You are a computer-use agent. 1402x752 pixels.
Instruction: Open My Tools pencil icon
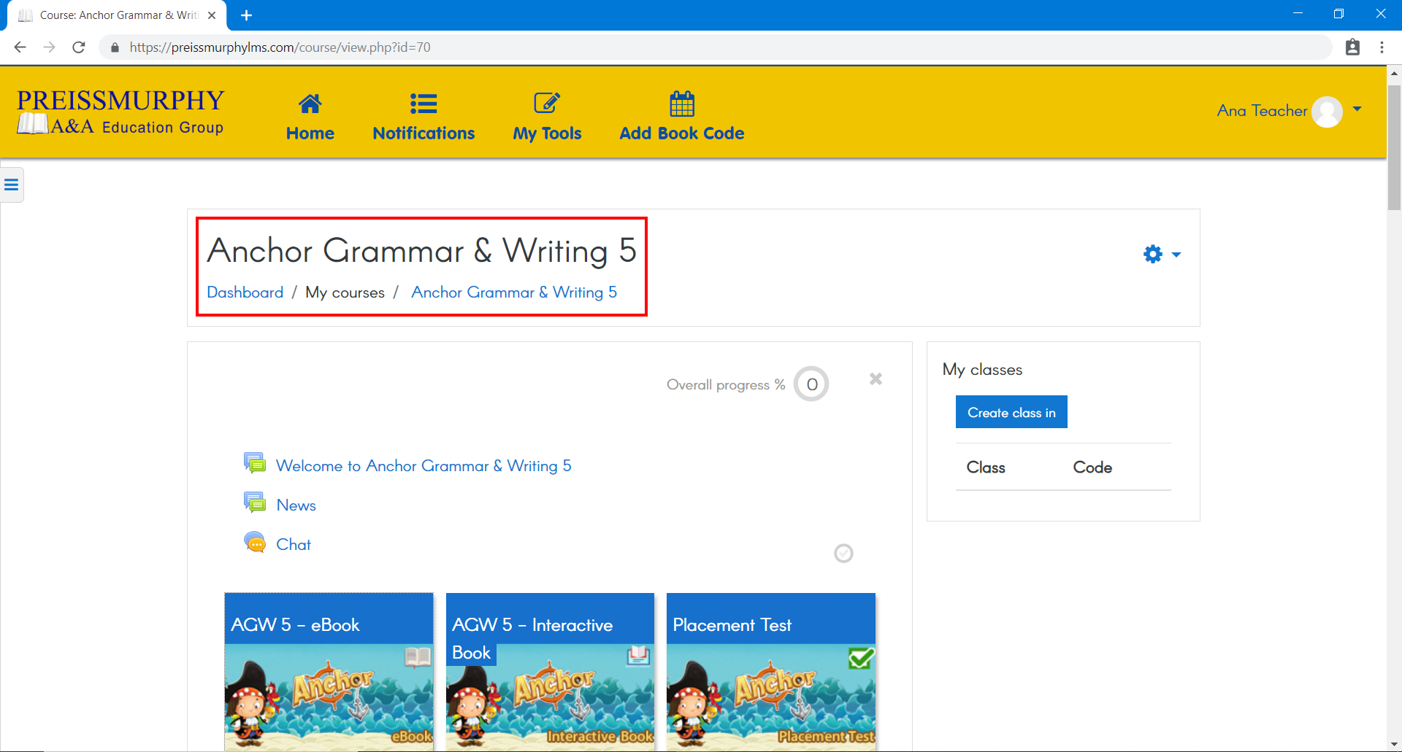[547, 104]
